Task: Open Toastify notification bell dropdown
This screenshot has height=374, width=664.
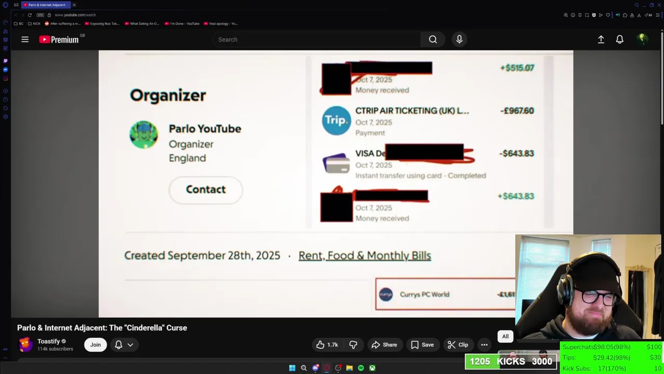Action: [124, 345]
